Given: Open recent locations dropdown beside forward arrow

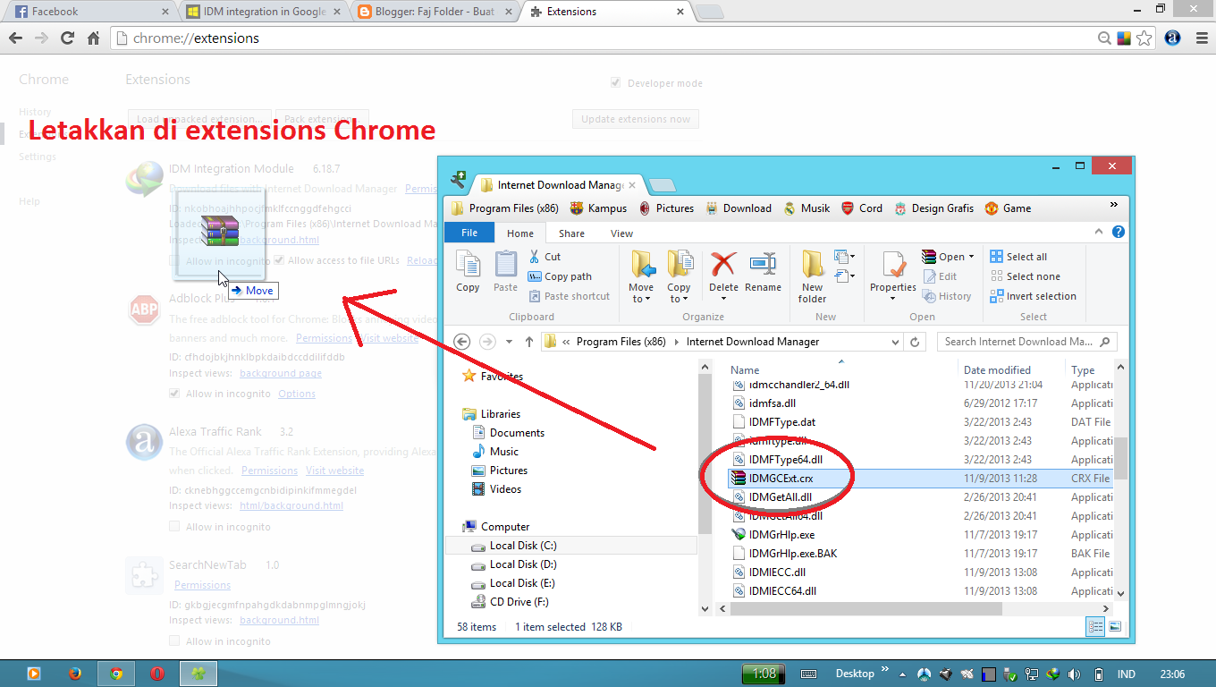Looking at the screenshot, I should (509, 342).
